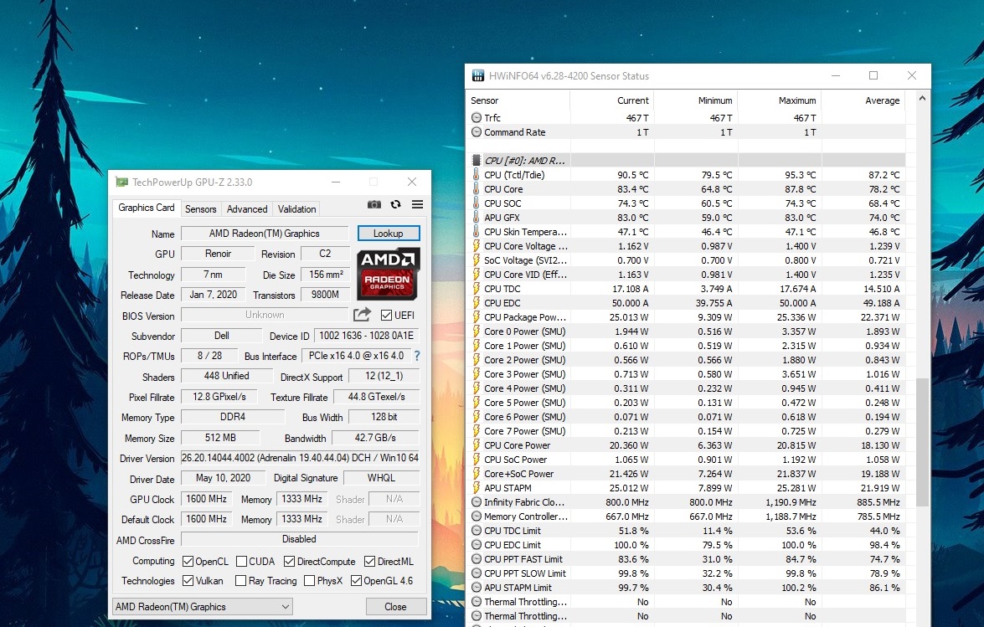This screenshot has height=627, width=984.
Task: Toggle the DirectCompute checkbox
Action: click(x=289, y=561)
